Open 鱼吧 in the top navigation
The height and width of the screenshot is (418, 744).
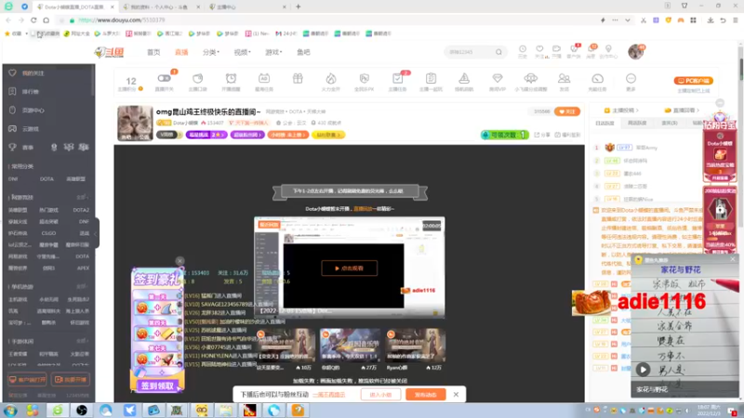click(x=303, y=52)
